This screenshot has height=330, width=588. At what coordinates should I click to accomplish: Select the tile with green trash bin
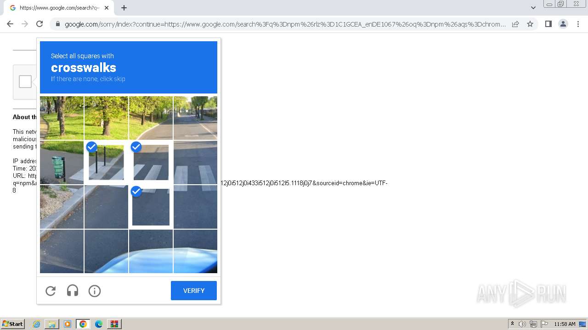pyautogui.click(x=62, y=163)
